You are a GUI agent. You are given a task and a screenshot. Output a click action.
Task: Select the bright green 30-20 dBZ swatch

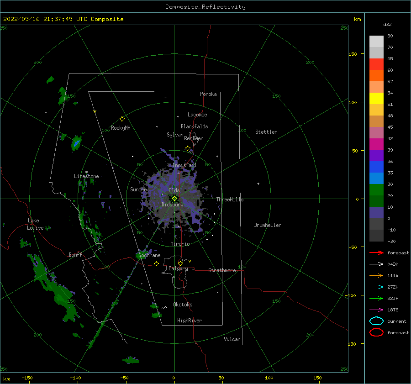(376, 190)
